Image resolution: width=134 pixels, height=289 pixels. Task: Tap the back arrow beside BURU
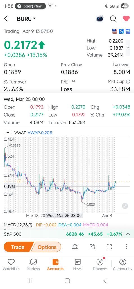(6, 19)
